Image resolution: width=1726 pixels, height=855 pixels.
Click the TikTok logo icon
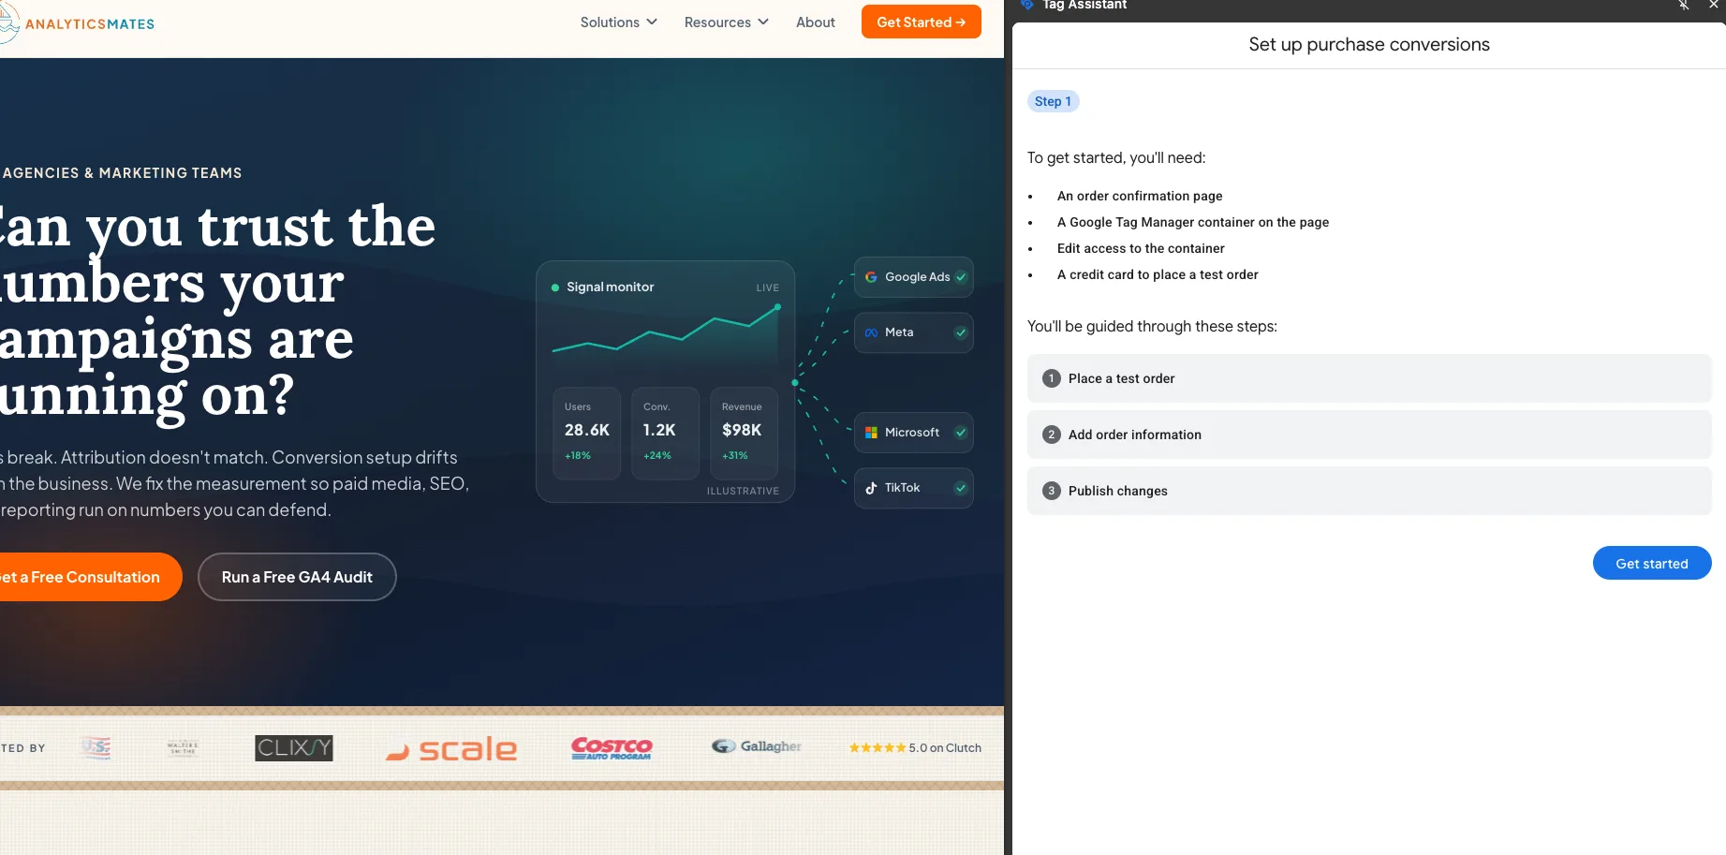point(871,488)
